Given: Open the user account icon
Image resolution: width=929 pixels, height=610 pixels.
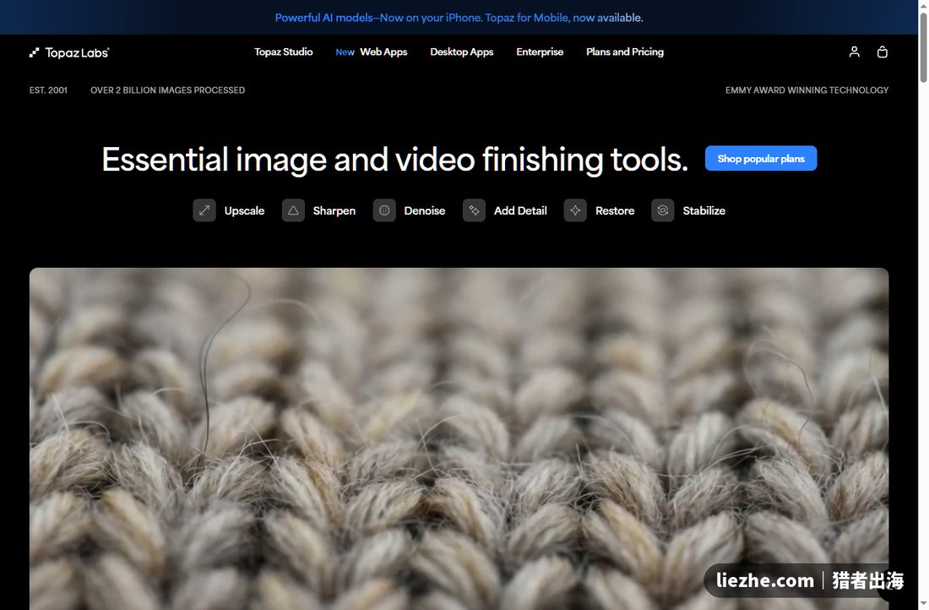Looking at the screenshot, I should click(854, 52).
